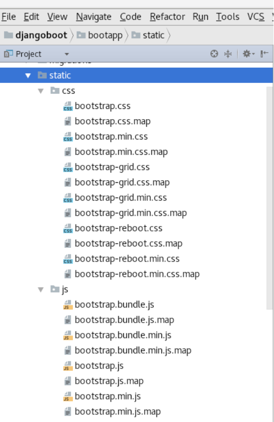Click the static folder icon in tree
This screenshot has height=422, width=274.
click(42, 75)
